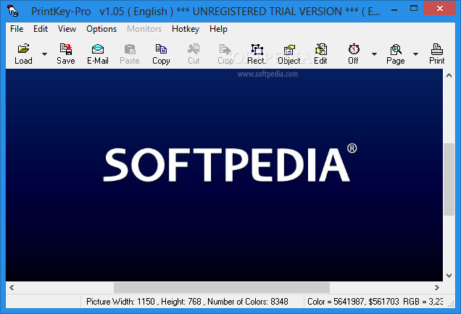Click the Color value status text
The height and width of the screenshot is (314, 461).
click(x=375, y=302)
